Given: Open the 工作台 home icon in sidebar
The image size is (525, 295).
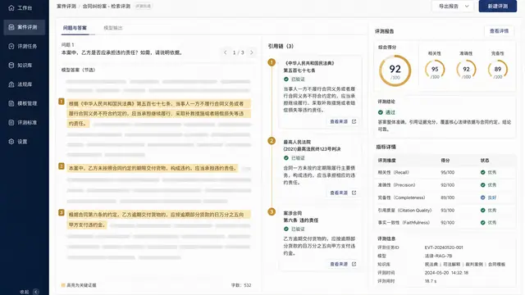Looking at the screenshot, I should pyautogui.click(x=11, y=7).
